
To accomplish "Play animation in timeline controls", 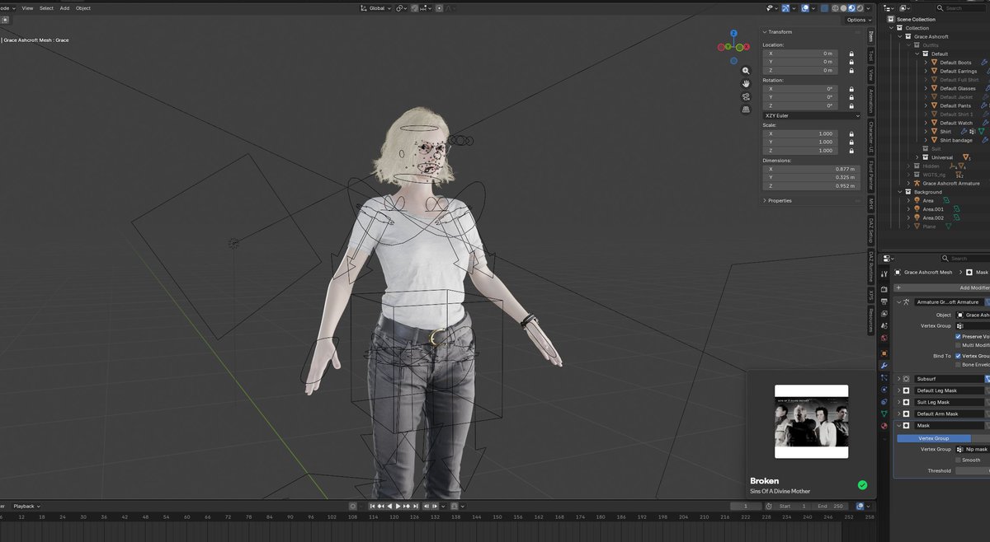I will point(398,506).
